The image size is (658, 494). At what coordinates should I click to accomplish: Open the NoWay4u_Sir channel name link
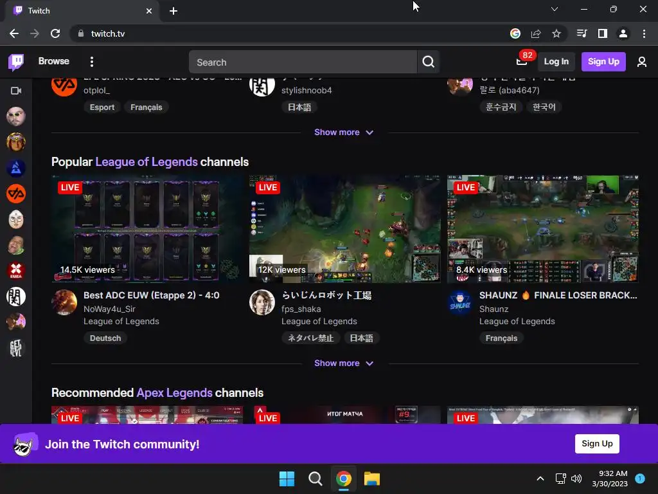point(109,309)
